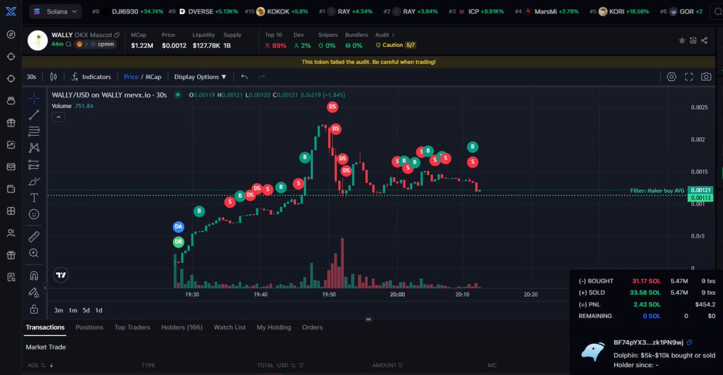Collapse the chart legend chevron

click(58, 117)
